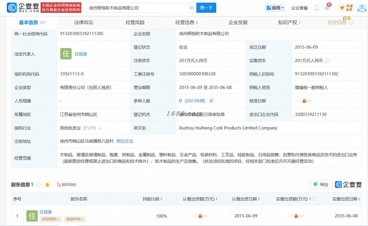Click the info icon next to 股东信息
The image size is (368, 226).
pyautogui.click(x=38, y=185)
